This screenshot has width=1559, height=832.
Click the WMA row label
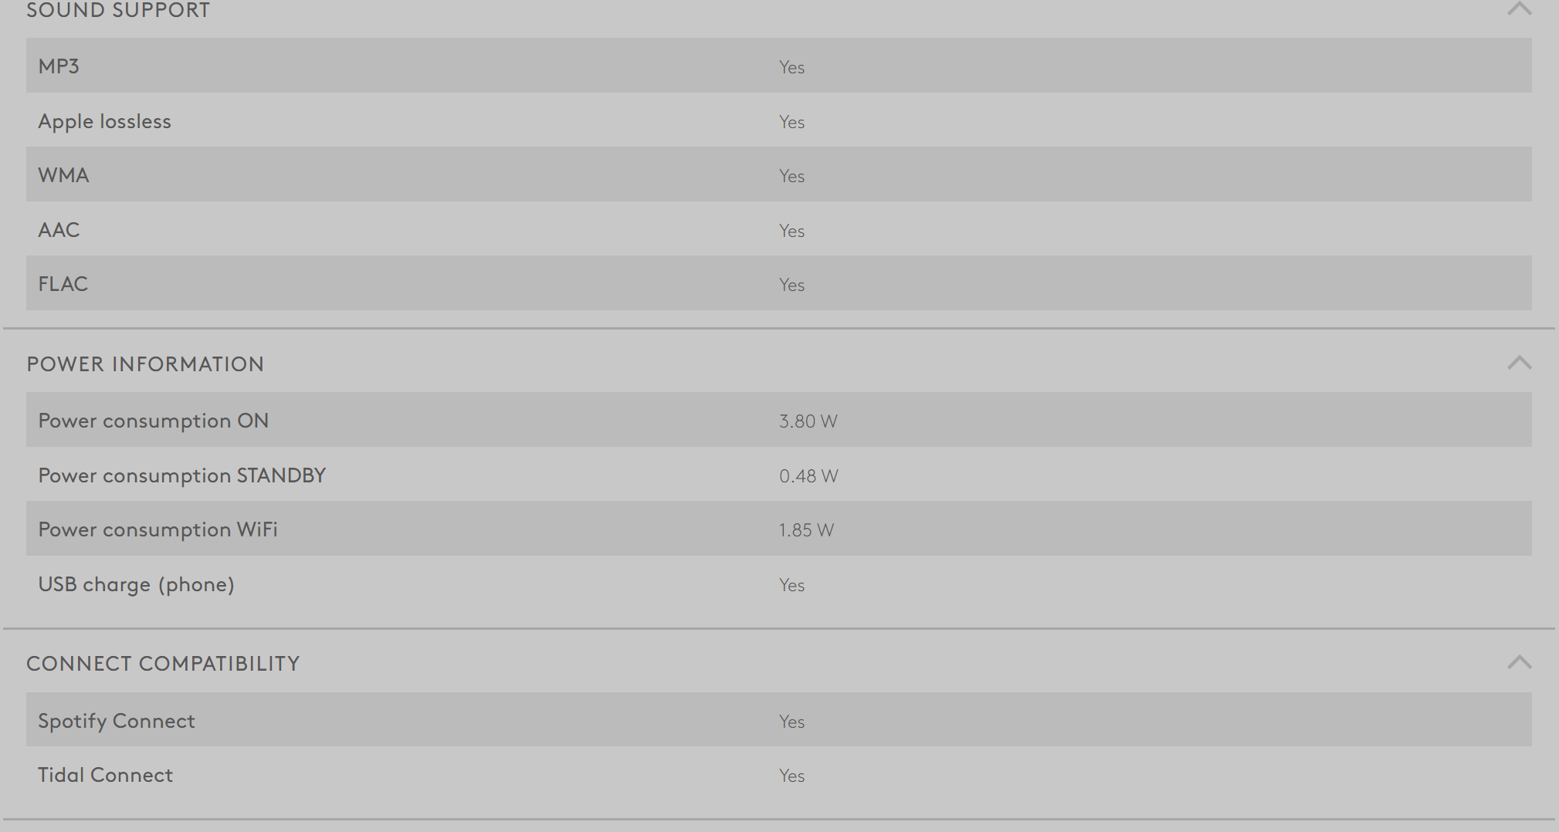click(63, 175)
